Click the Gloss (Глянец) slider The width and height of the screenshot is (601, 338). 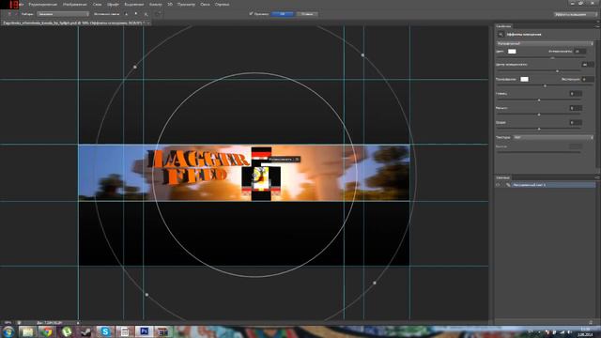(539, 100)
